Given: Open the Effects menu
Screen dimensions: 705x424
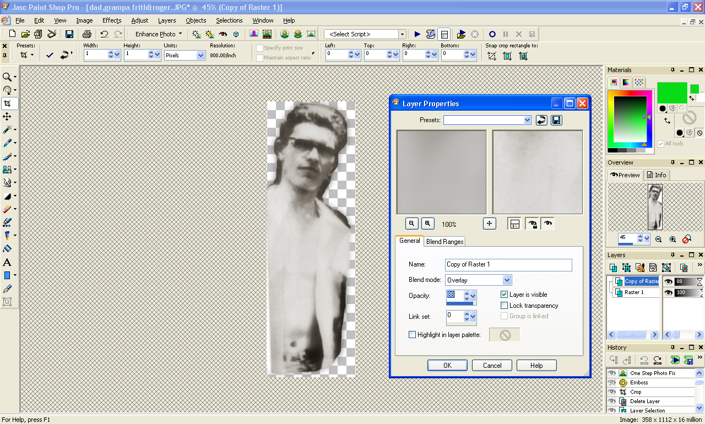Looking at the screenshot, I should [x=112, y=20].
